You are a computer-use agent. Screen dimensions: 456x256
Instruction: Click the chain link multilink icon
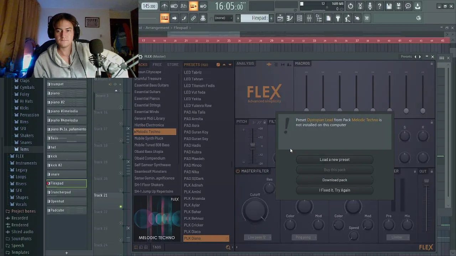pyautogui.click(x=193, y=18)
